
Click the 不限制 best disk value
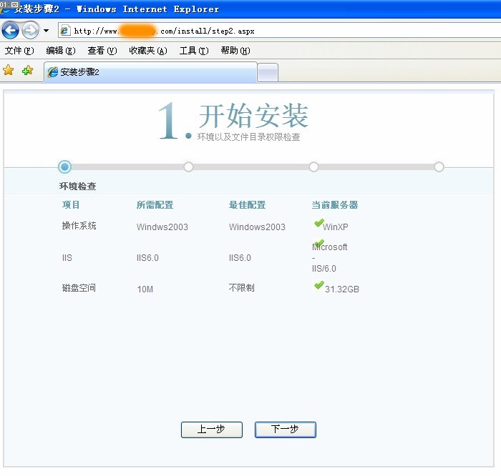pyautogui.click(x=242, y=288)
